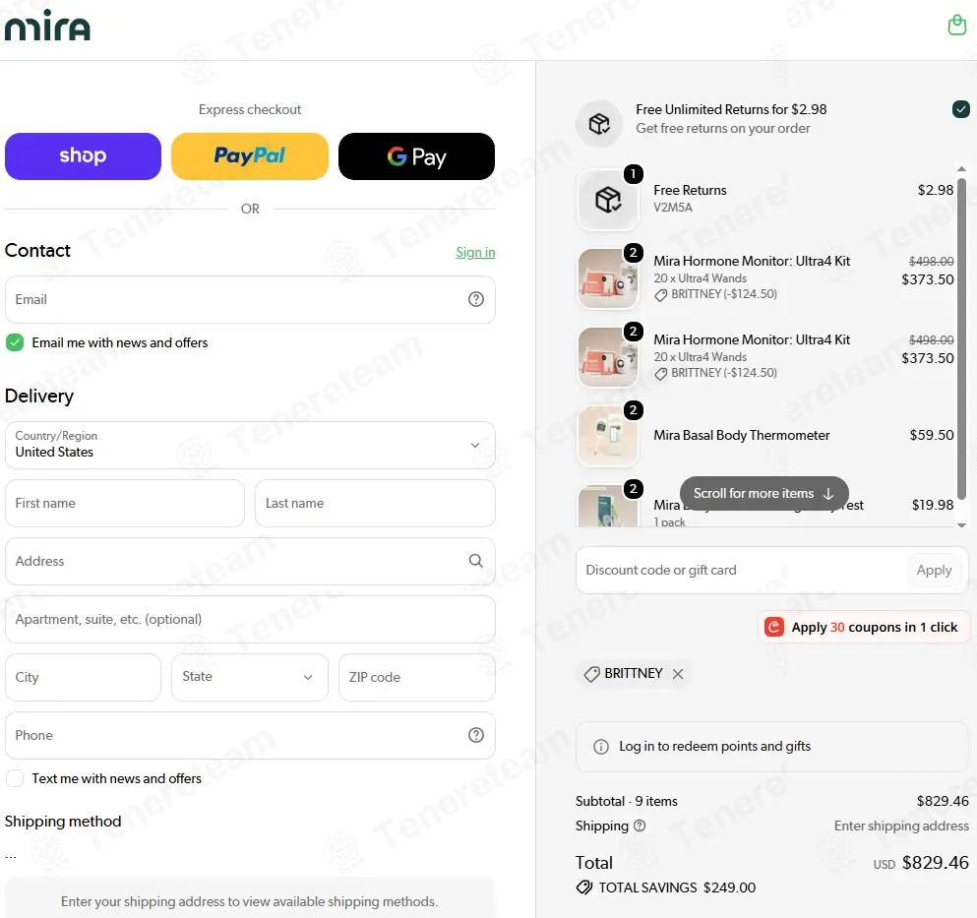
Task: Click the Phone input field
Action: click(250, 735)
